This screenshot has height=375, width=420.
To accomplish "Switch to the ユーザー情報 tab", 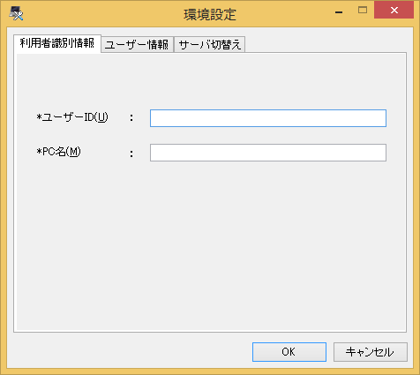I will [x=137, y=45].
